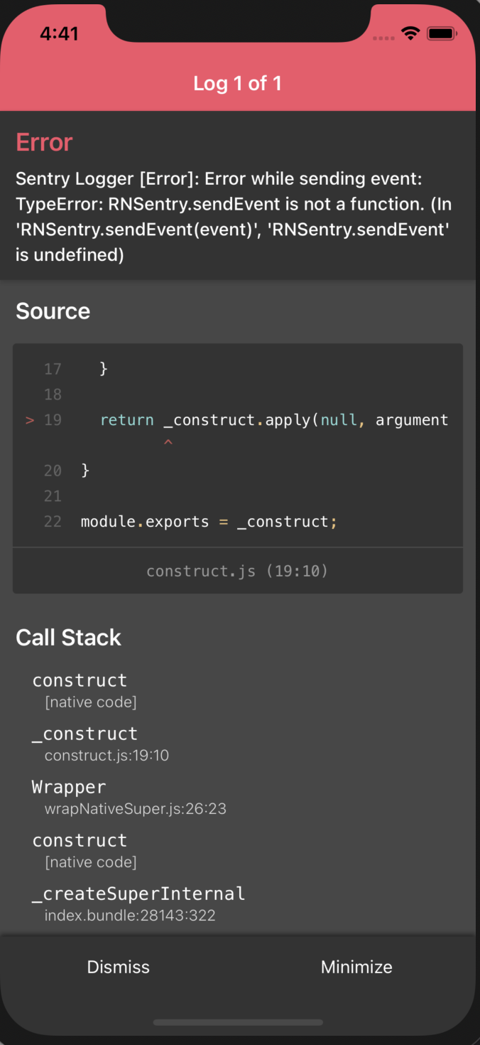Tap the cellular signal dots icon
This screenshot has width=480, height=1045.
(x=383, y=38)
